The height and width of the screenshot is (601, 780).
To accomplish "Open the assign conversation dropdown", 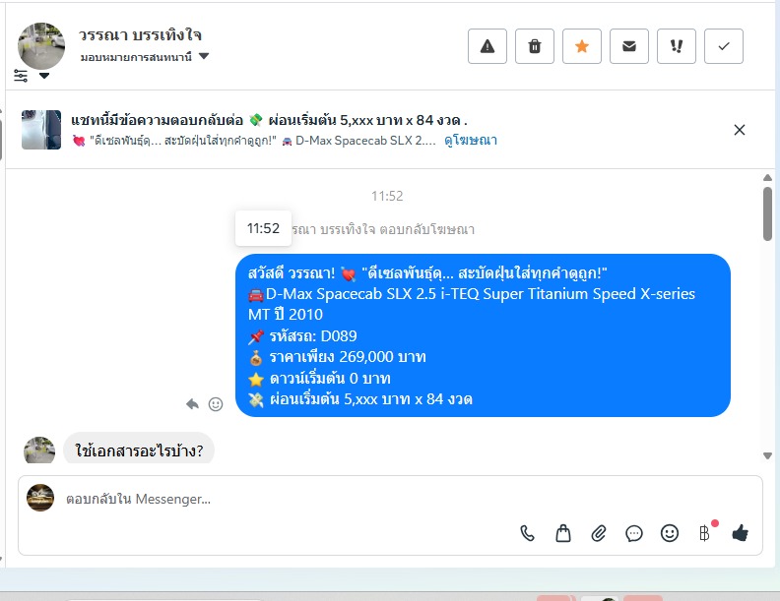I will click(144, 57).
